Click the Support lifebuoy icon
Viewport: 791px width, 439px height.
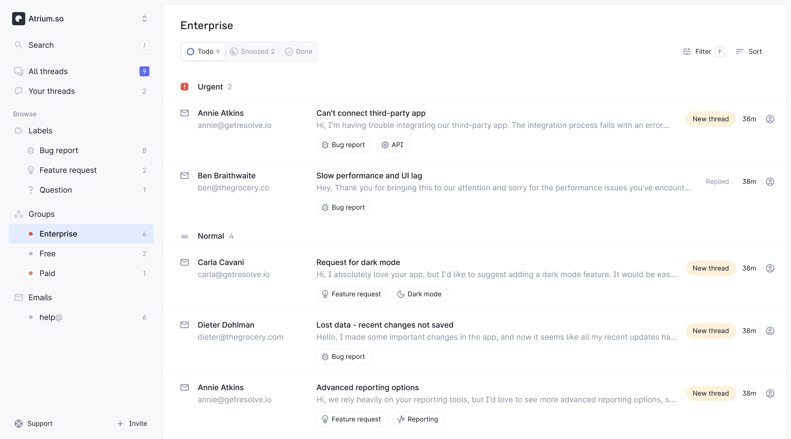coord(18,423)
